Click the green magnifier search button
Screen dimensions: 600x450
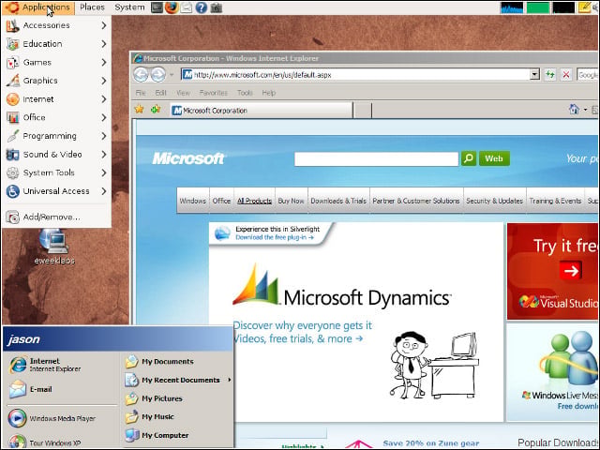point(469,158)
